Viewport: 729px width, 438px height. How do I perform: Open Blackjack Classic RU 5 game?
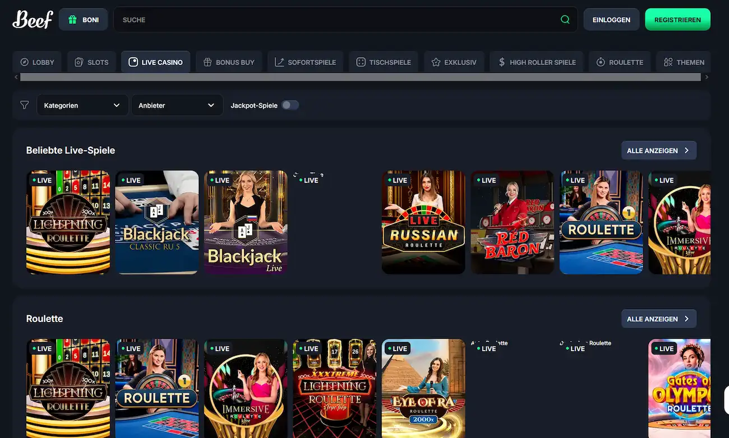point(157,222)
